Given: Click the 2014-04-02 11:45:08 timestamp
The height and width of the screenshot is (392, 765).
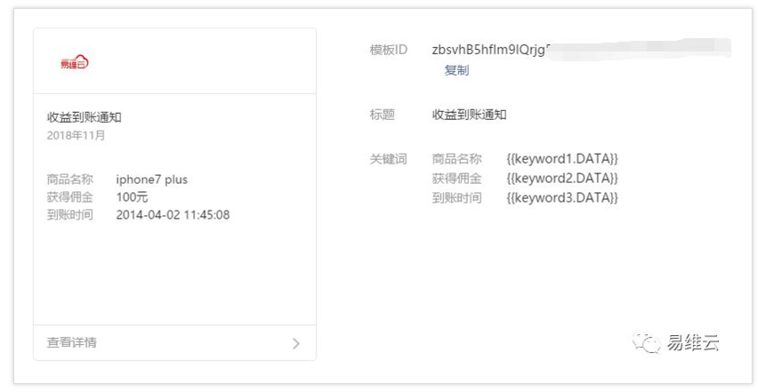Looking at the screenshot, I should pyautogui.click(x=173, y=214).
